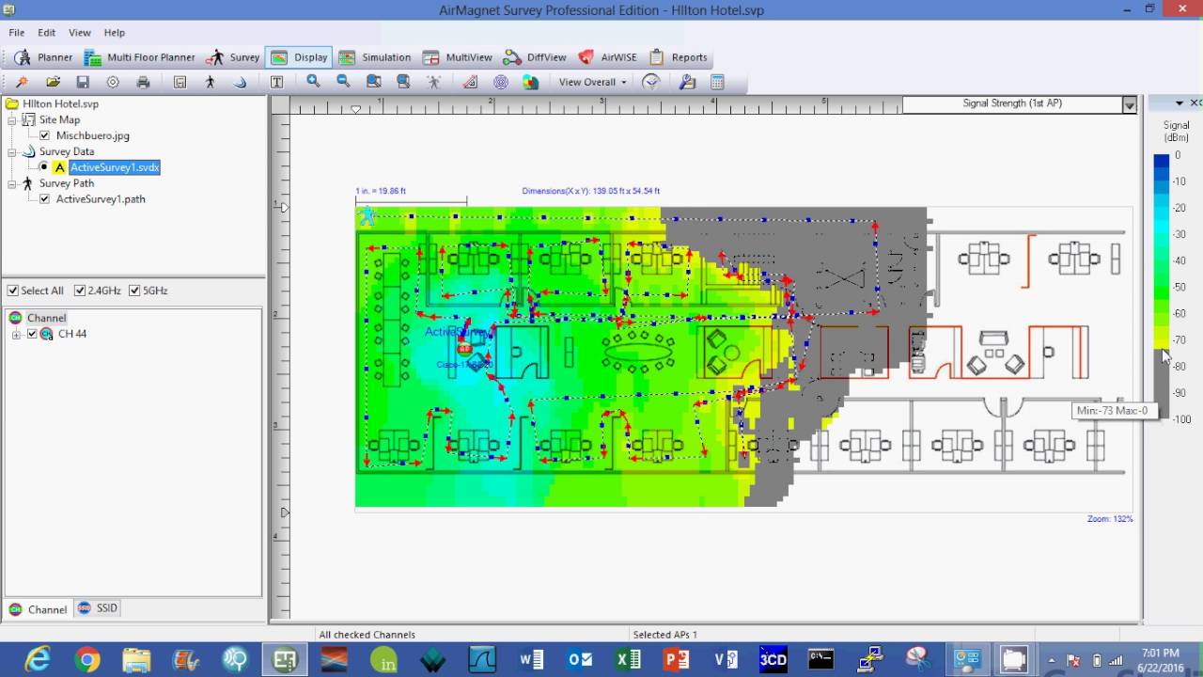Select the Hilton Hotel.svp root item

60,104
